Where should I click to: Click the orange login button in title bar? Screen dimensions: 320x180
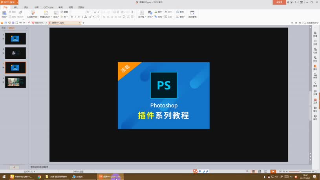[x=279, y=2]
